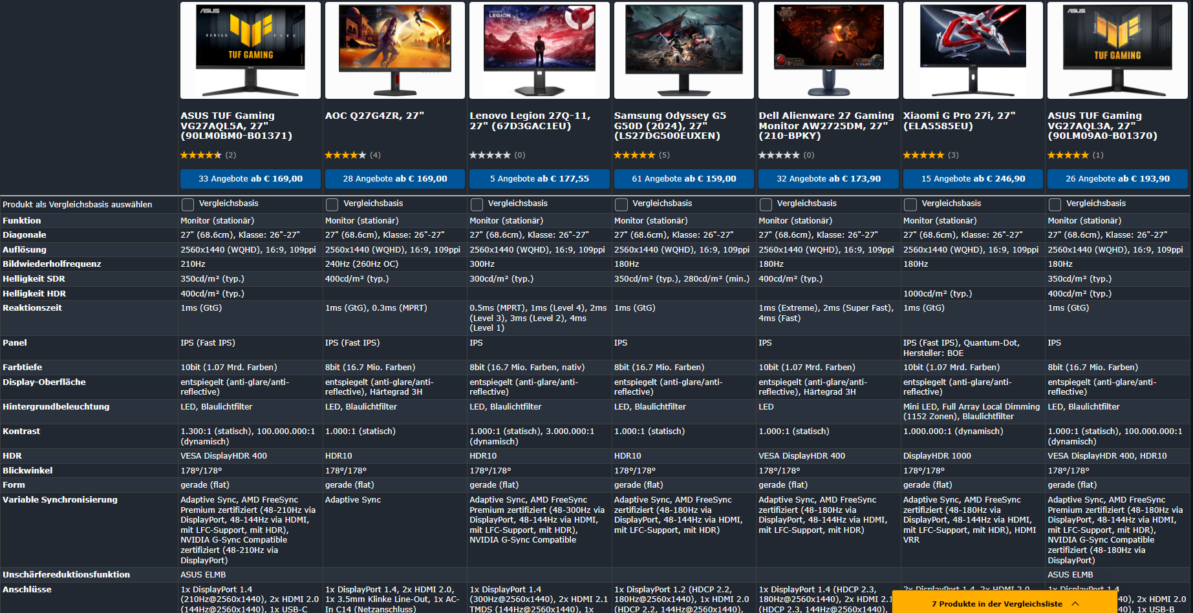Open the Dell Alienware AW2725DM product image
The height and width of the screenshot is (613, 1193).
828,50
